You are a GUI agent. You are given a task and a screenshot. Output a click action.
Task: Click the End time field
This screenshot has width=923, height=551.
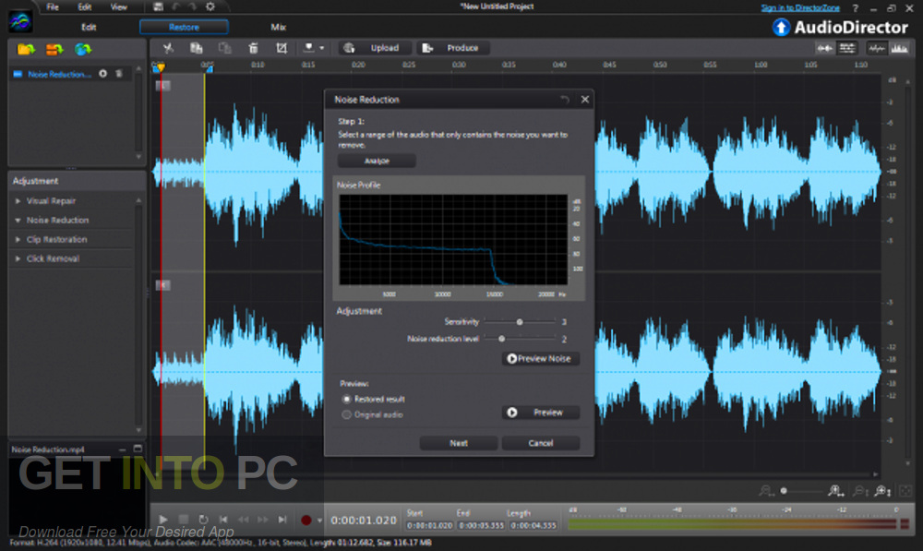click(x=482, y=525)
